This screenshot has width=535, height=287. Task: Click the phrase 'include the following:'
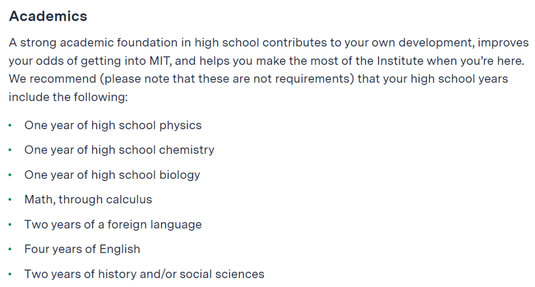tap(68, 97)
